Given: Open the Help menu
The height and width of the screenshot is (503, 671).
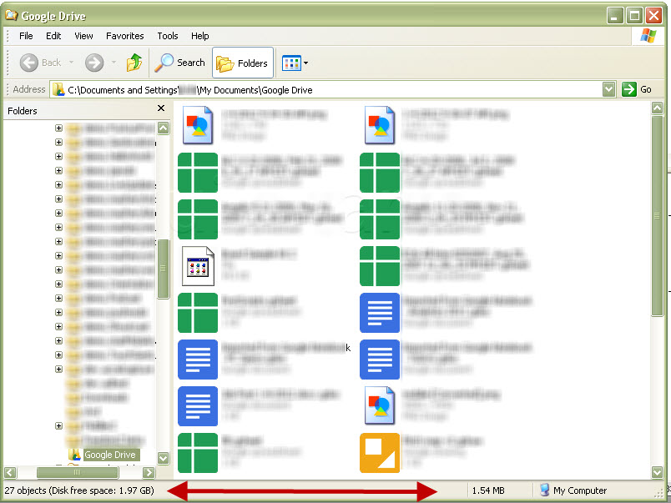Looking at the screenshot, I should click(199, 36).
